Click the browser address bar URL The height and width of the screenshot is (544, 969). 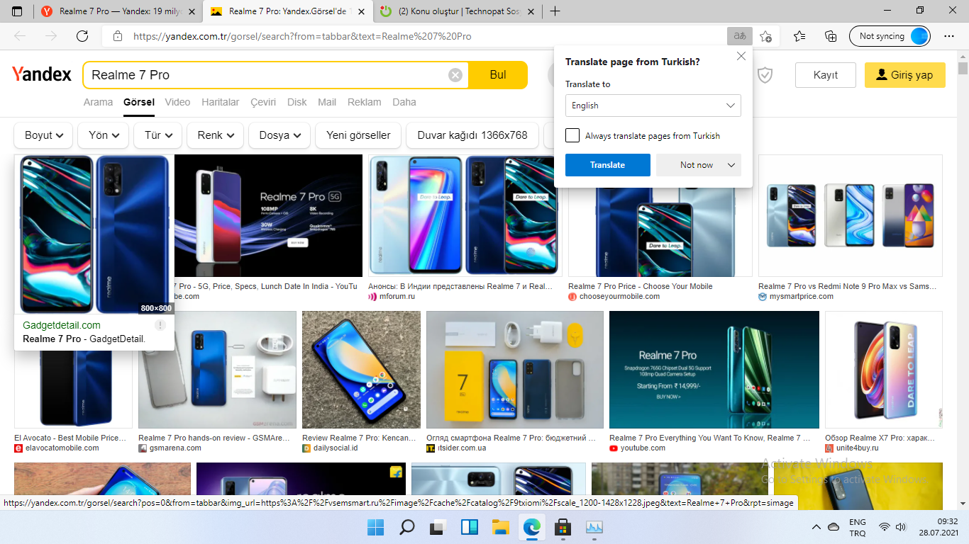click(302, 36)
